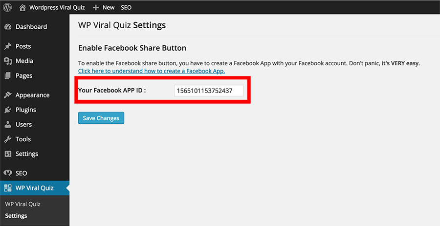Click the Tools wrench icon
The height and width of the screenshot is (226, 440).
coord(8,139)
